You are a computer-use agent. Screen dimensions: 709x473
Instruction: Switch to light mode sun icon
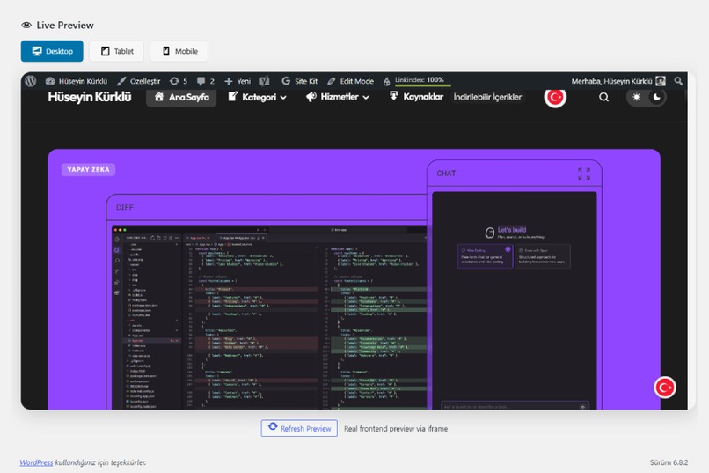[636, 97]
